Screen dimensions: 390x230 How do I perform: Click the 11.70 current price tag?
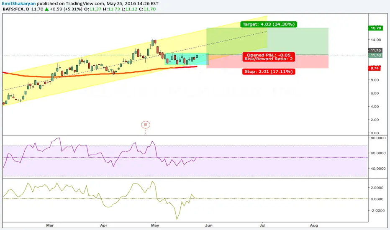[375, 56]
